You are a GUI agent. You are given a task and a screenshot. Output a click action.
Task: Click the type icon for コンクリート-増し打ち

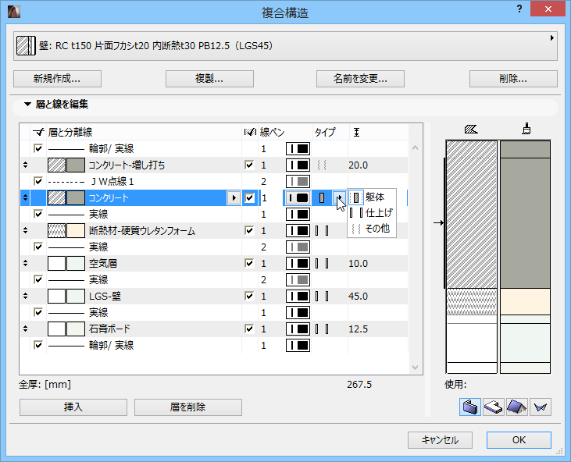pyautogui.click(x=322, y=165)
